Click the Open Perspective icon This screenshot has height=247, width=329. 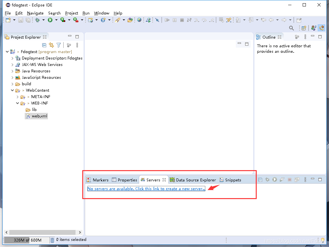coord(304,28)
